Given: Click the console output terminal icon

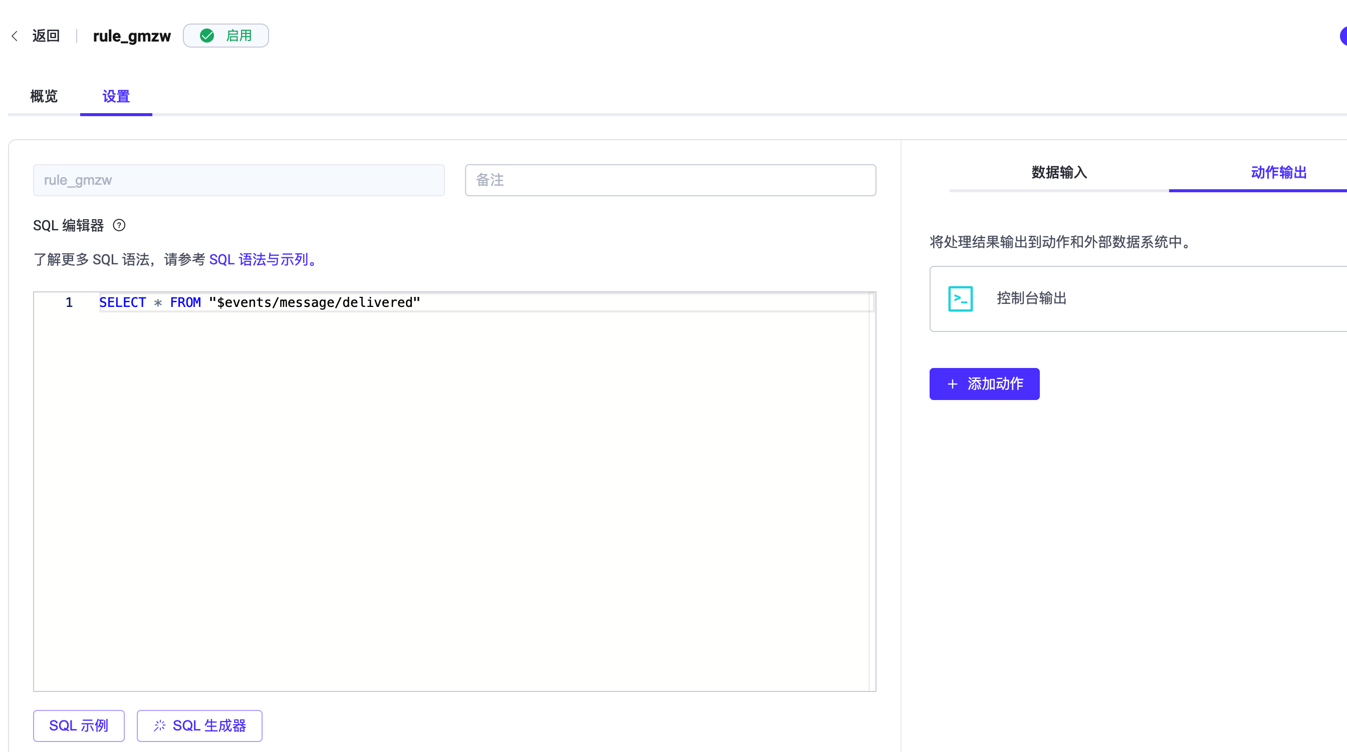Looking at the screenshot, I should [960, 298].
